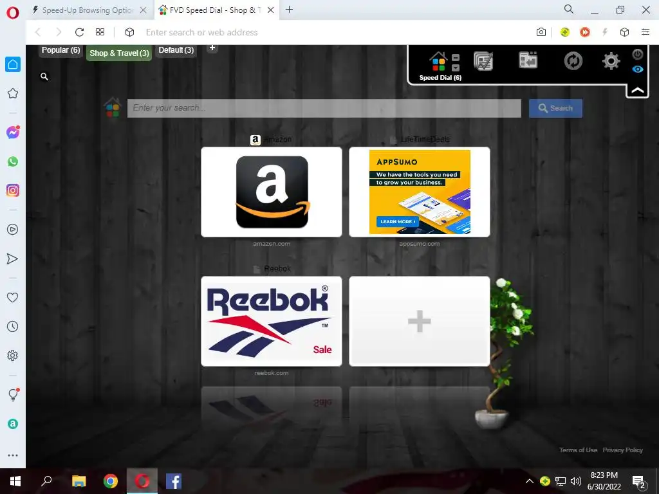
Task: Click the orange play extension icon
Action: coord(584,32)
